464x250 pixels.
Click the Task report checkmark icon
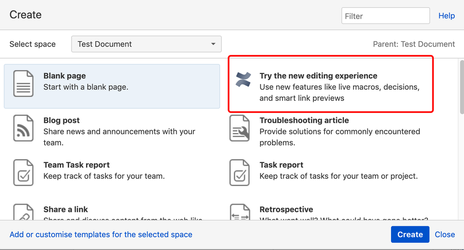pyautogui.click(x=240, y=172)
